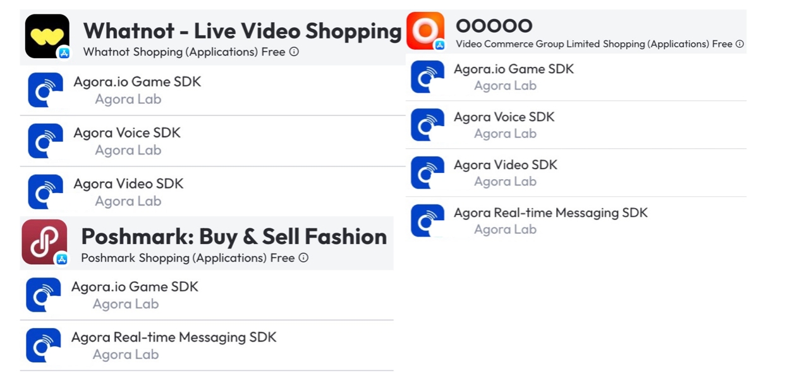Select Agora Voice SDK icon under Whatnot
The image size is (802, 374).
pyautogui.click(x=46, y=141)
